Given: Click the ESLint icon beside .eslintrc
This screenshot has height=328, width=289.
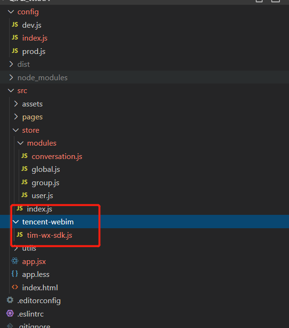Looking at the screenshot, I should click(x=10, y=313).
